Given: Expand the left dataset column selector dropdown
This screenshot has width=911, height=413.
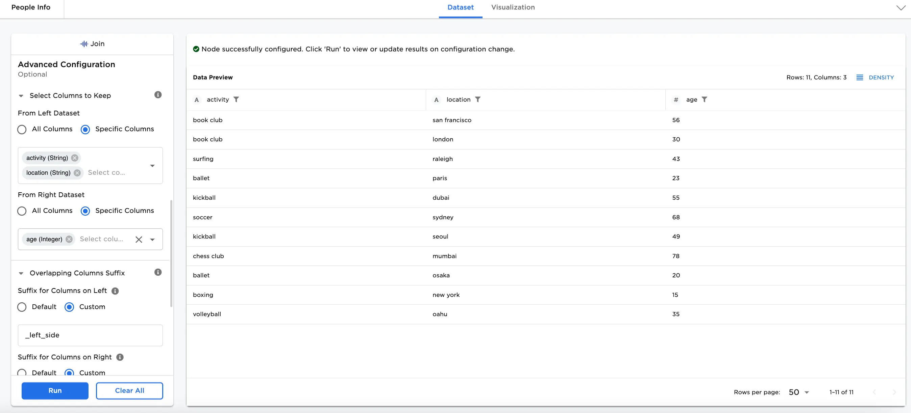Looking at the screenshot, I should (152, 166).
